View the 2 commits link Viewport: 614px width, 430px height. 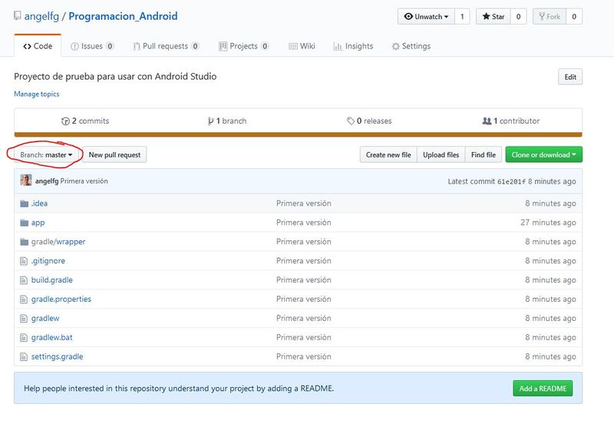click(x=85, y=121)
